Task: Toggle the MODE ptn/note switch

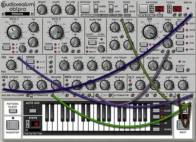Action: click(x=126, y=9)
